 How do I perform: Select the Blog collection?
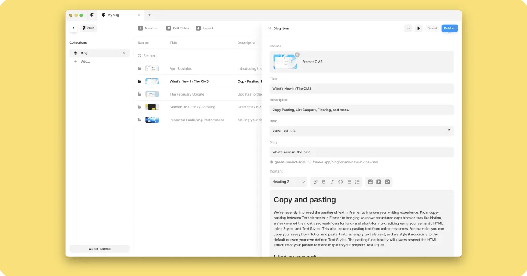pyautogui.click(x=99, y=53)
